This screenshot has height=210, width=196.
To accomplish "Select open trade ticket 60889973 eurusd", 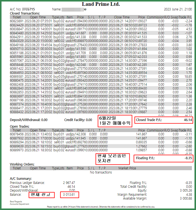I will 101,150.
